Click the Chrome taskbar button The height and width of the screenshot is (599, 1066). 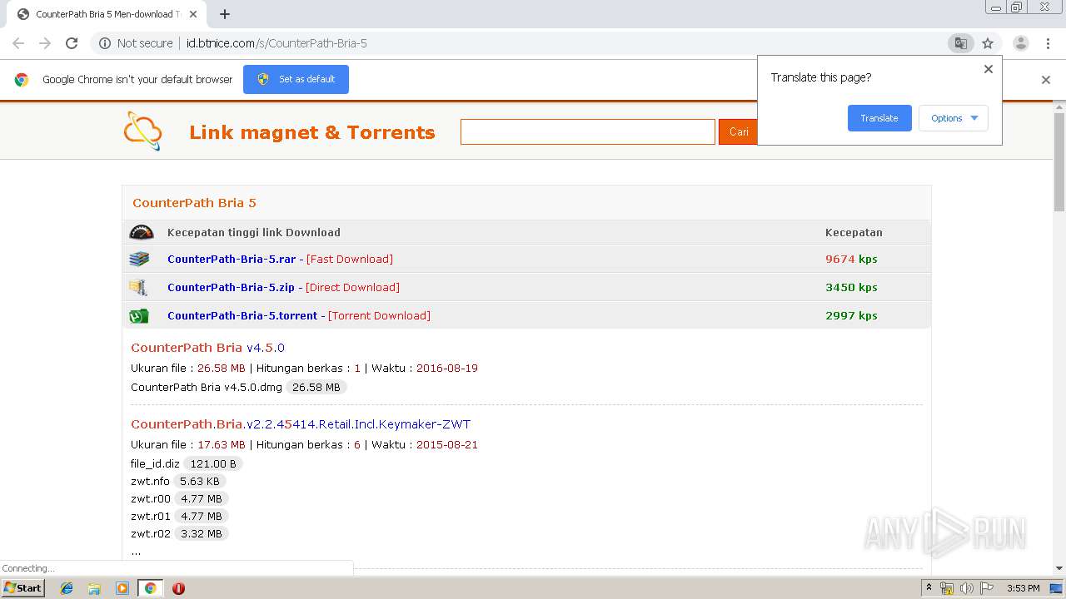point(151,588)
